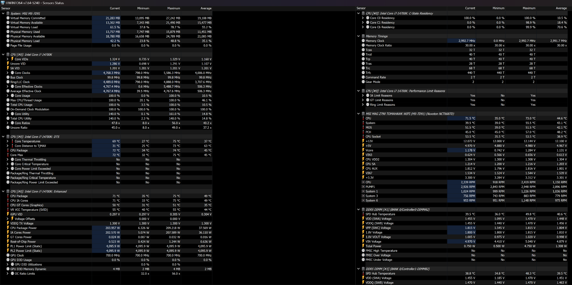Click the Command Rate sensor icon
This screenshot has height=285, width=572.
click(x=363, y=77)
